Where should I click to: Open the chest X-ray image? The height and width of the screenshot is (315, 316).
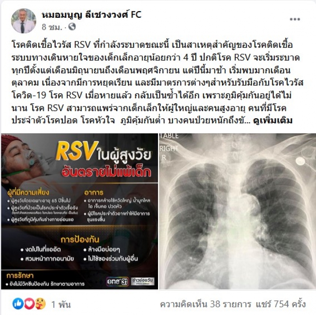[238, 211]
